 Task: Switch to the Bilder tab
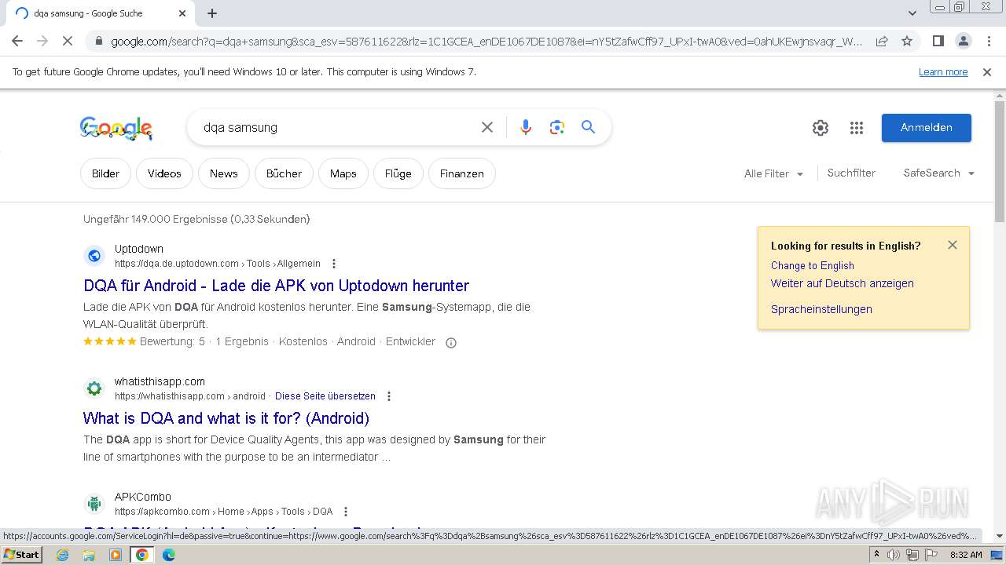coord(105,173)
